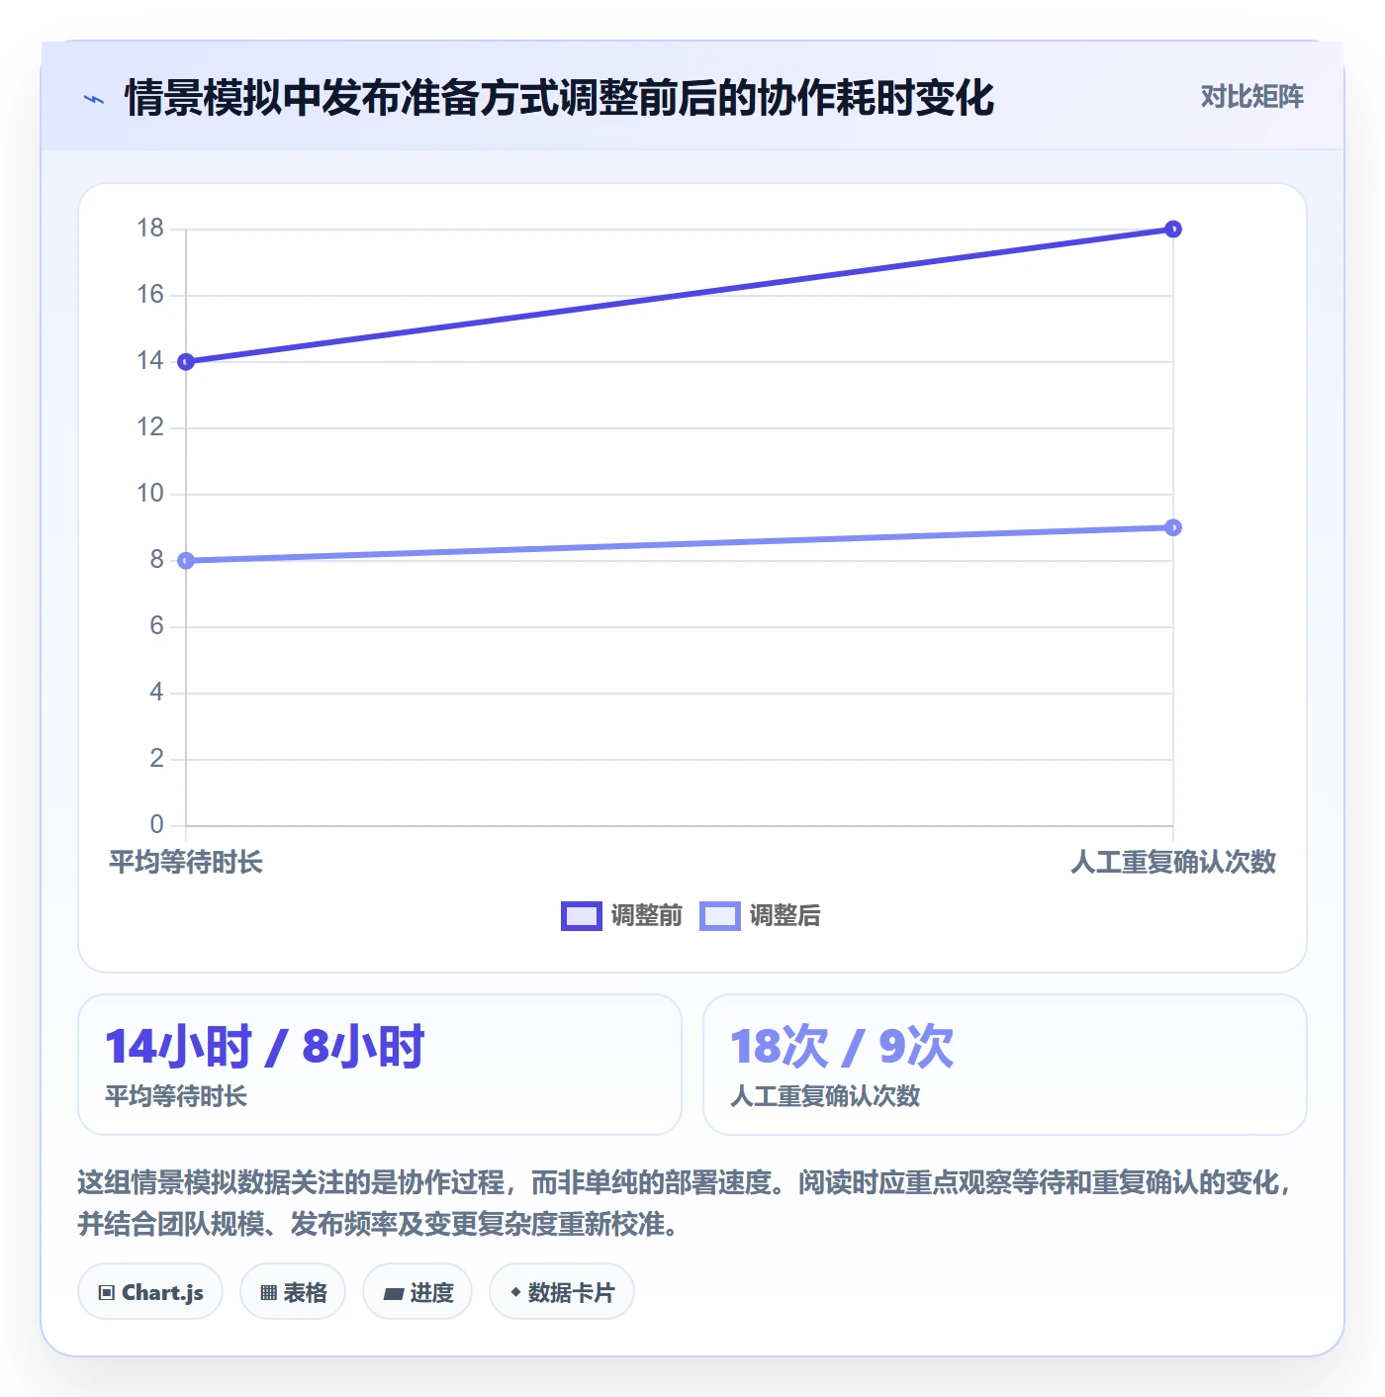The image size is (1385, 1397).
Task: Click the 调整后 data point at value 9
Action: pos(1173,527)
